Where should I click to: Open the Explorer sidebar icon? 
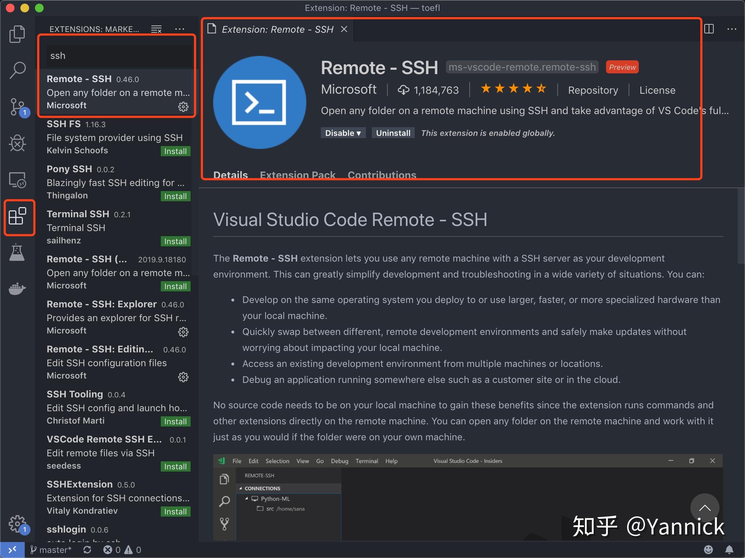[x=17, y=33]
